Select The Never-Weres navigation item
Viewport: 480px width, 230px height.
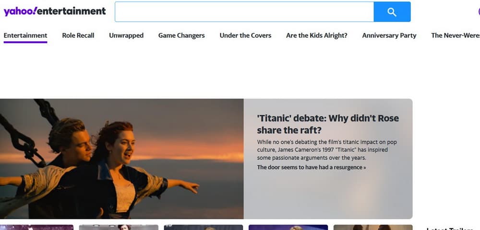click(x=455, y=35)
